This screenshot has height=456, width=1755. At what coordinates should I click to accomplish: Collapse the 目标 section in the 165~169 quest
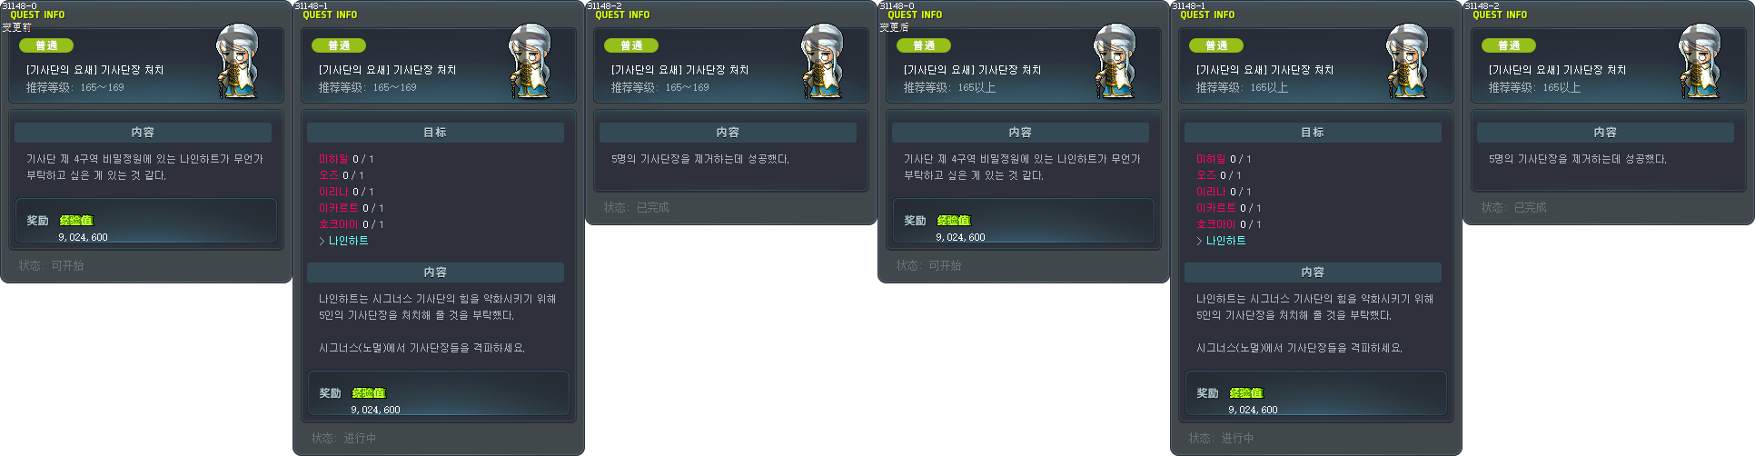(x=435, y=133)
